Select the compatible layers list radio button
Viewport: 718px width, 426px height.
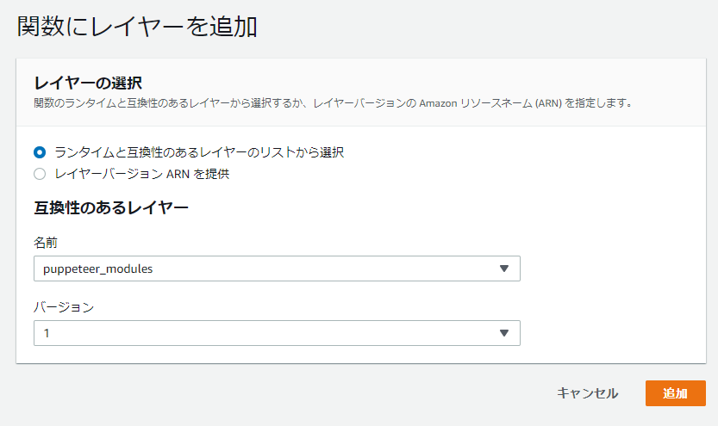point(39,152)
